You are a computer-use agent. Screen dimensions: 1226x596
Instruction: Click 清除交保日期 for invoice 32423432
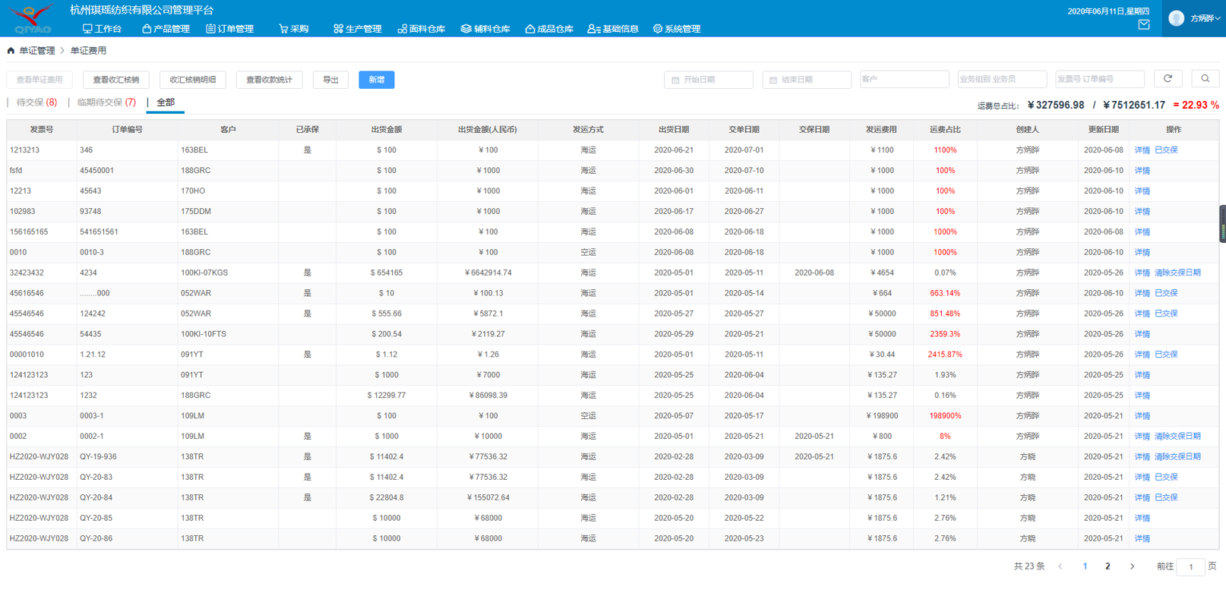(x=1177, y=273)
